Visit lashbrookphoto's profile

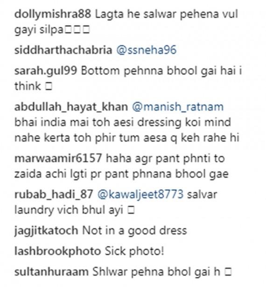pyautogui.click(x=57, y=251)
